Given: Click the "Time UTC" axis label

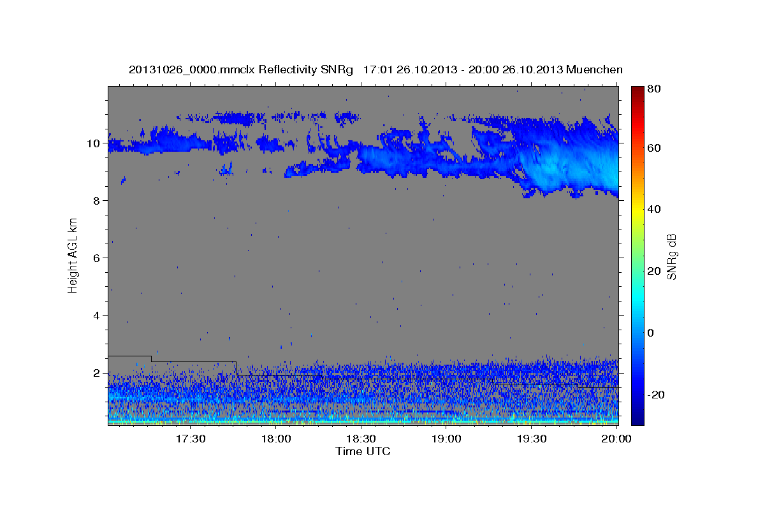Looking at the screenshot, I should pyautogui.click(x=363, y=451).
